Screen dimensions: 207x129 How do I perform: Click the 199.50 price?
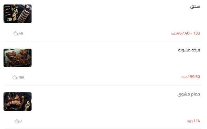[194, 77]
